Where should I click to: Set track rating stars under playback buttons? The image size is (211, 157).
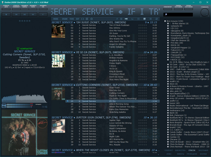(x=25, y=21)
